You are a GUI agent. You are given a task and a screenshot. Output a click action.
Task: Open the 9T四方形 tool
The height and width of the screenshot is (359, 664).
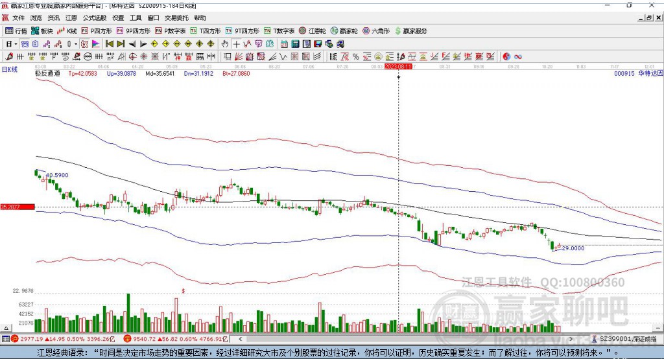click(243, 31)
